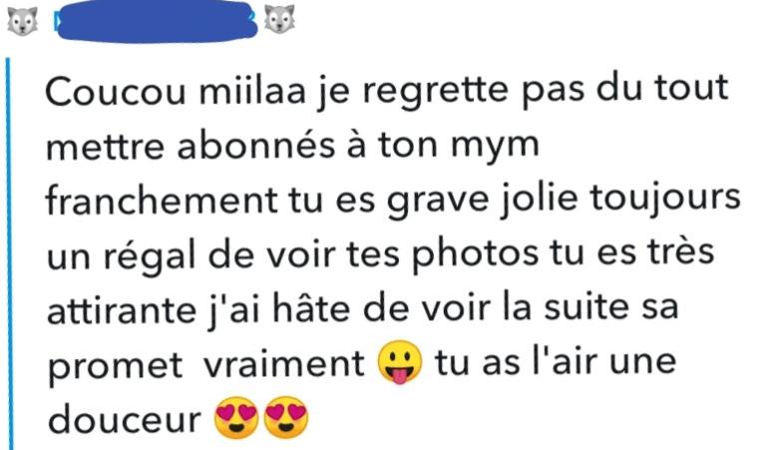Click the second heart-eyes emoji
The width and height of the screenshot is (769, 450).
[x=286, y=417]
